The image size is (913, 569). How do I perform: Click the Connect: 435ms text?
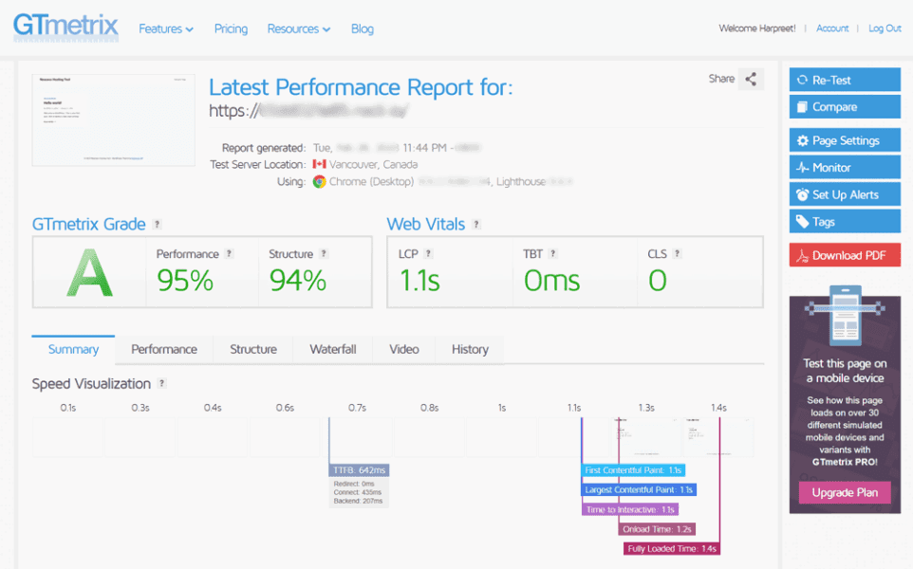(x=358, y=492)
